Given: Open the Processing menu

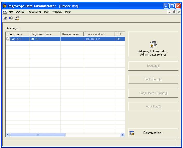Looking at the screenshot, I should 34,12.
